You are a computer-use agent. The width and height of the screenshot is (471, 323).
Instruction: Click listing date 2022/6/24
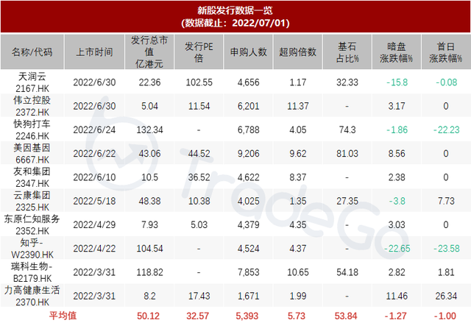click(x=94, y=129)
